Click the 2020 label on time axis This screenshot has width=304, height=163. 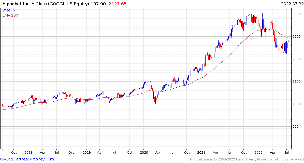click(144, 153)
